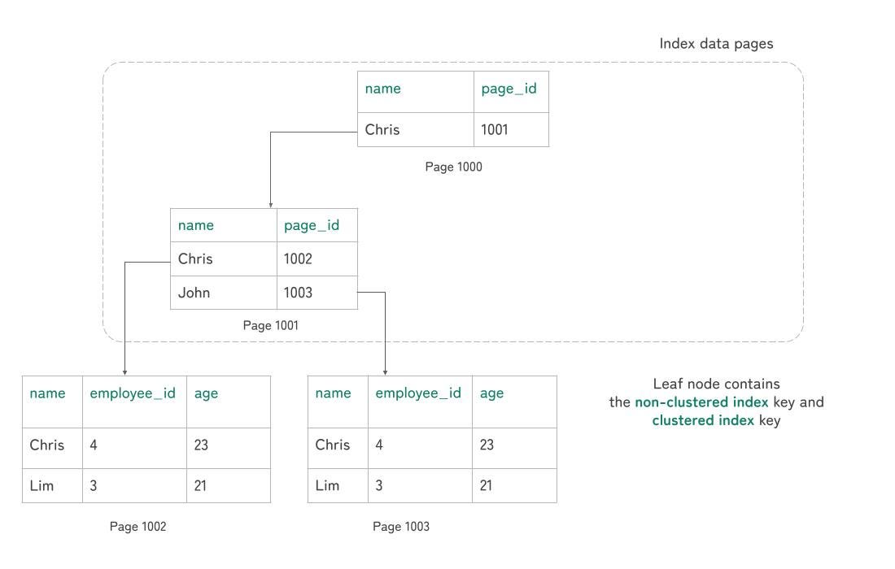Viewport: 895px width, 569px height.
Task: Select the 'Chris' cell in Page 1000
Action: pos(416,129)
